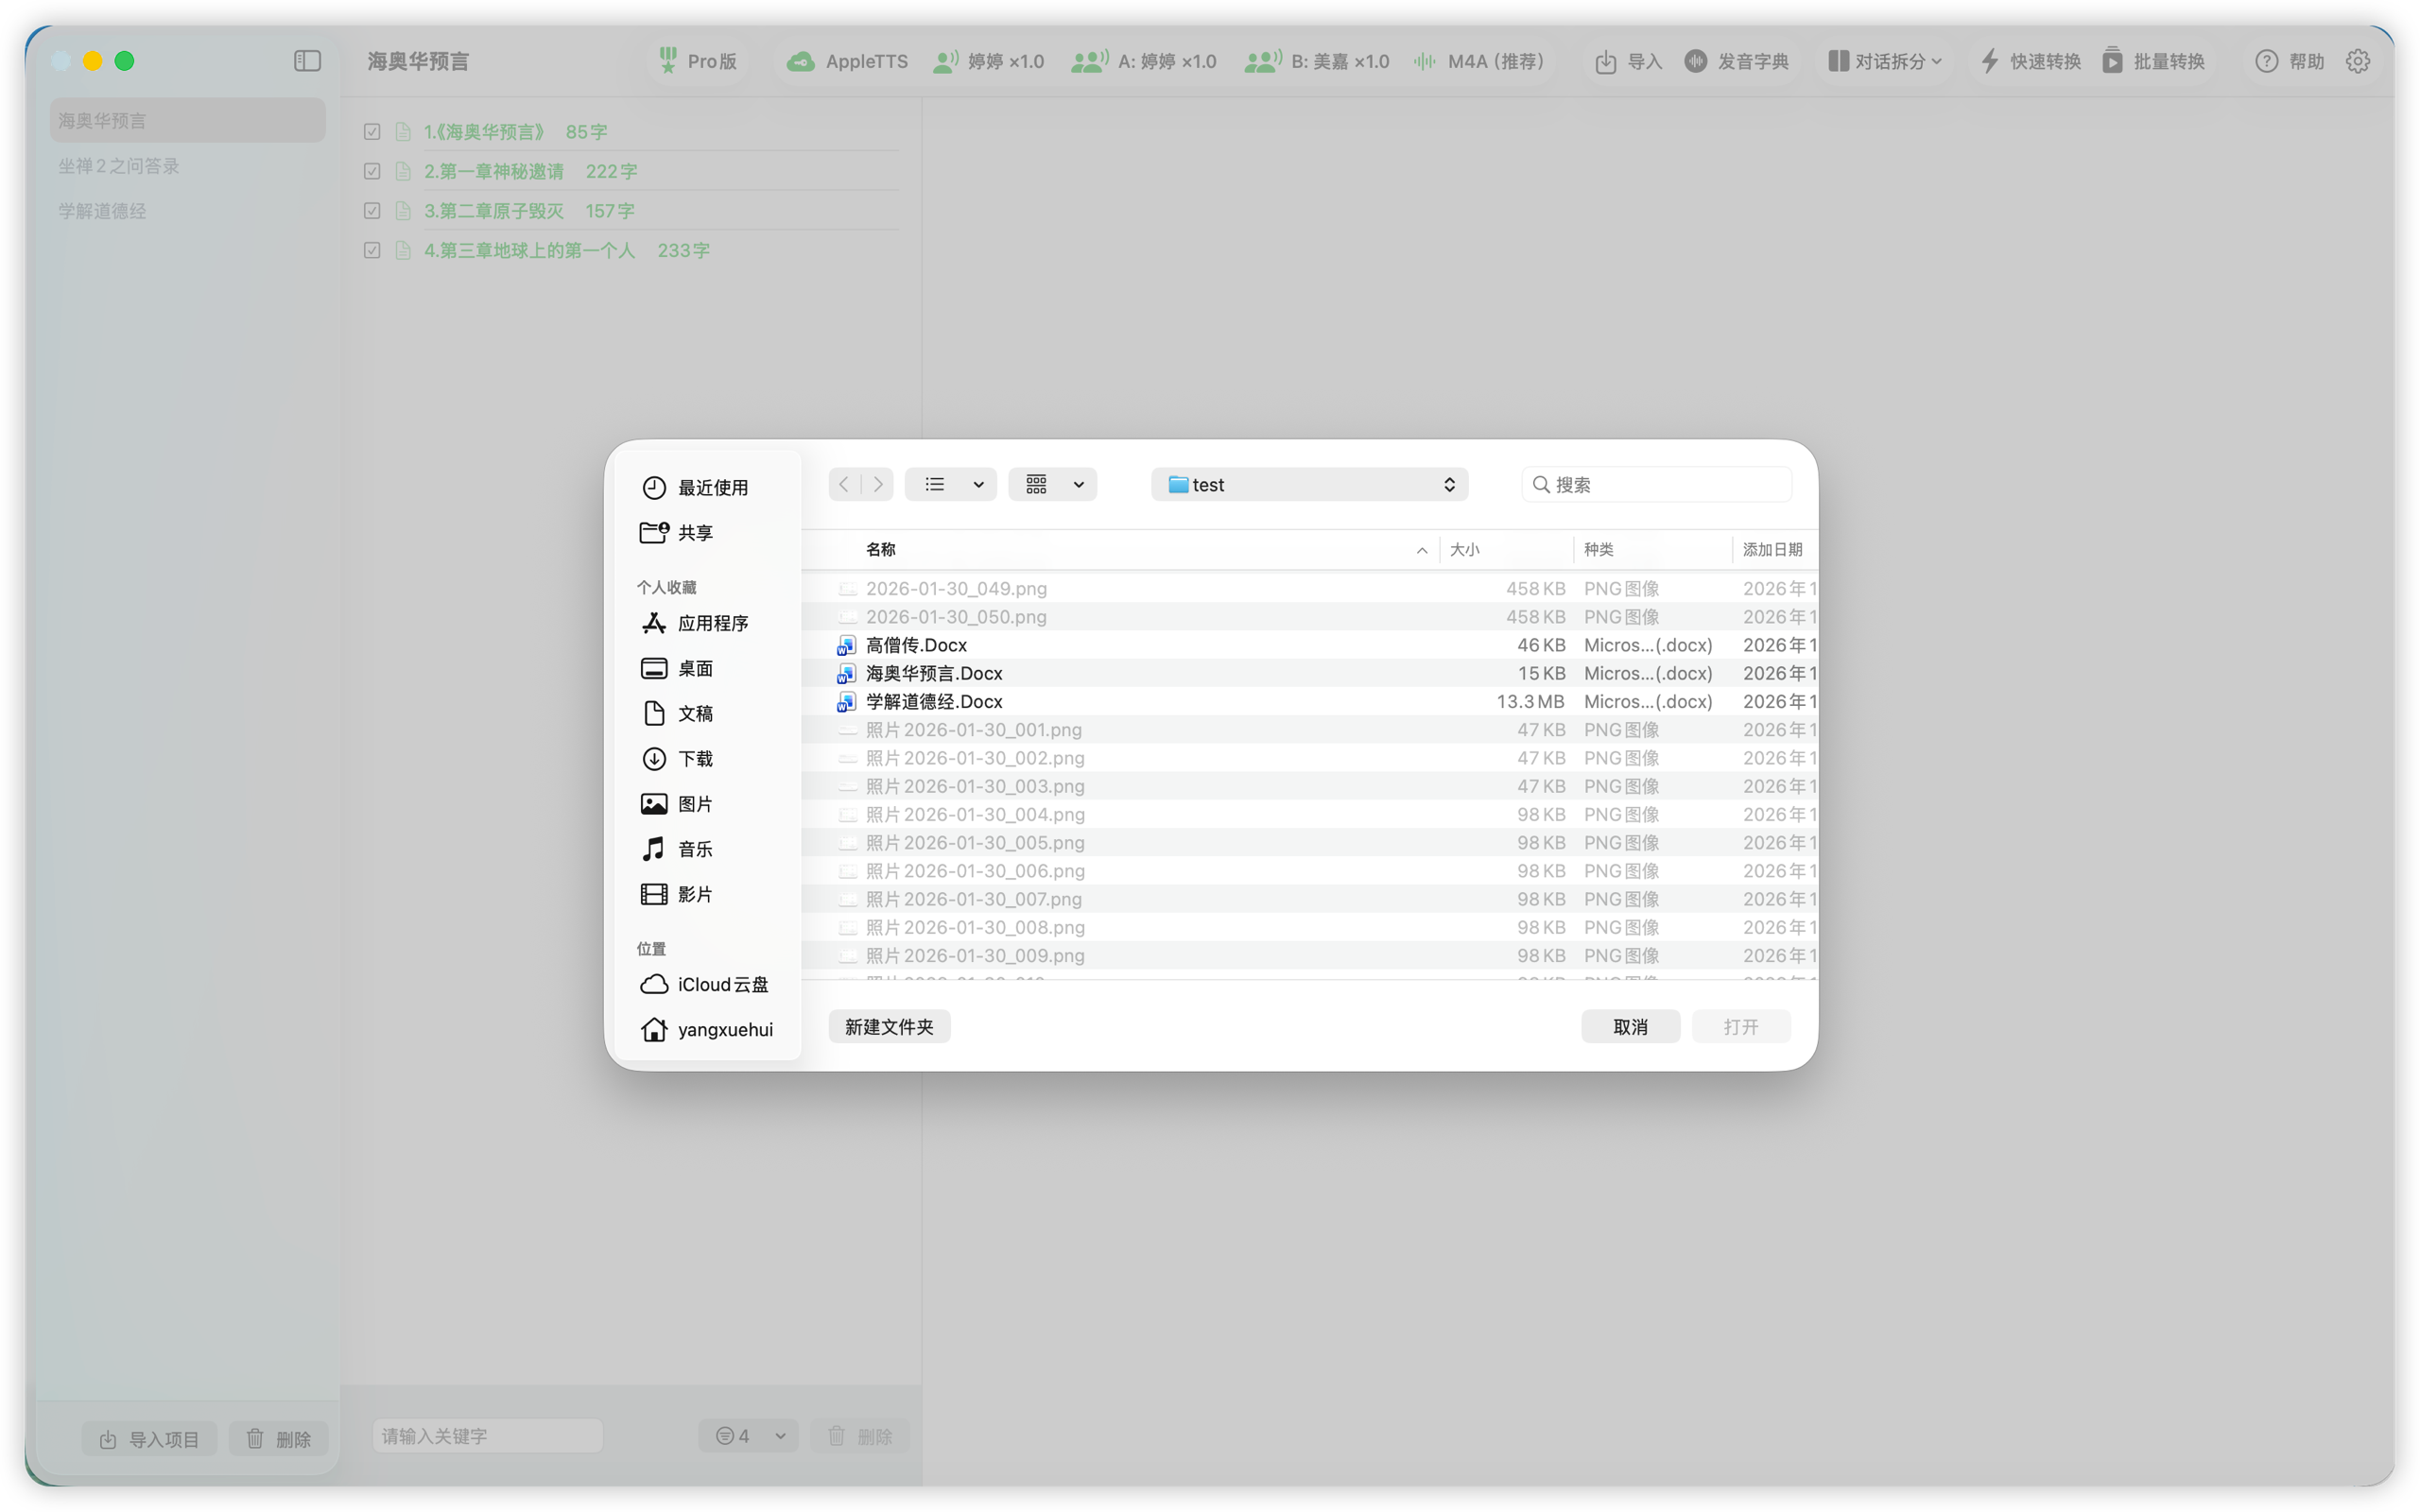Click 批量转换 batch convert

pyautogui.click(x=2153, y=61)
